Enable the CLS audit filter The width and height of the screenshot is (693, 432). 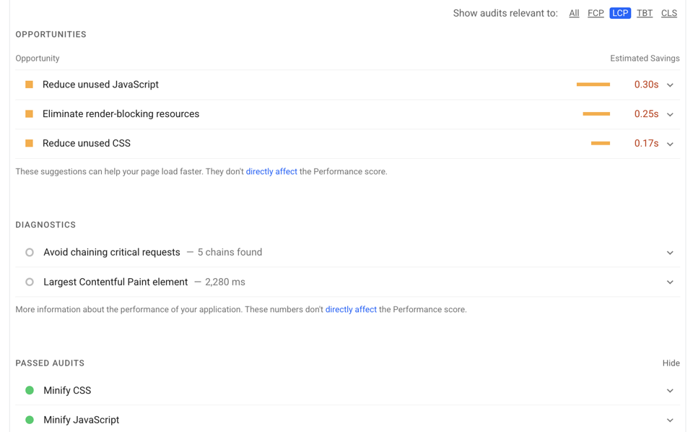point(668,12)
